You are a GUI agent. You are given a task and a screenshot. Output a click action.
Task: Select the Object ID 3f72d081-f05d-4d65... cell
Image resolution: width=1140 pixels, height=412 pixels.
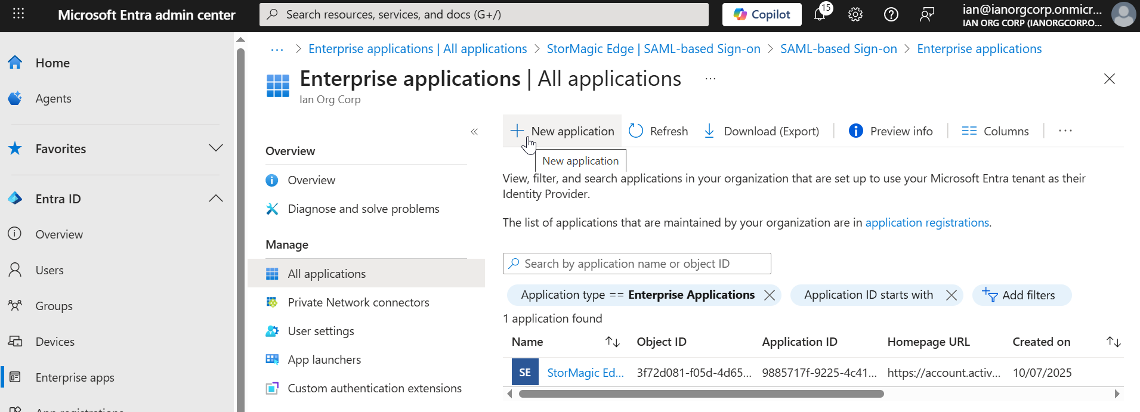coord(694,373)
